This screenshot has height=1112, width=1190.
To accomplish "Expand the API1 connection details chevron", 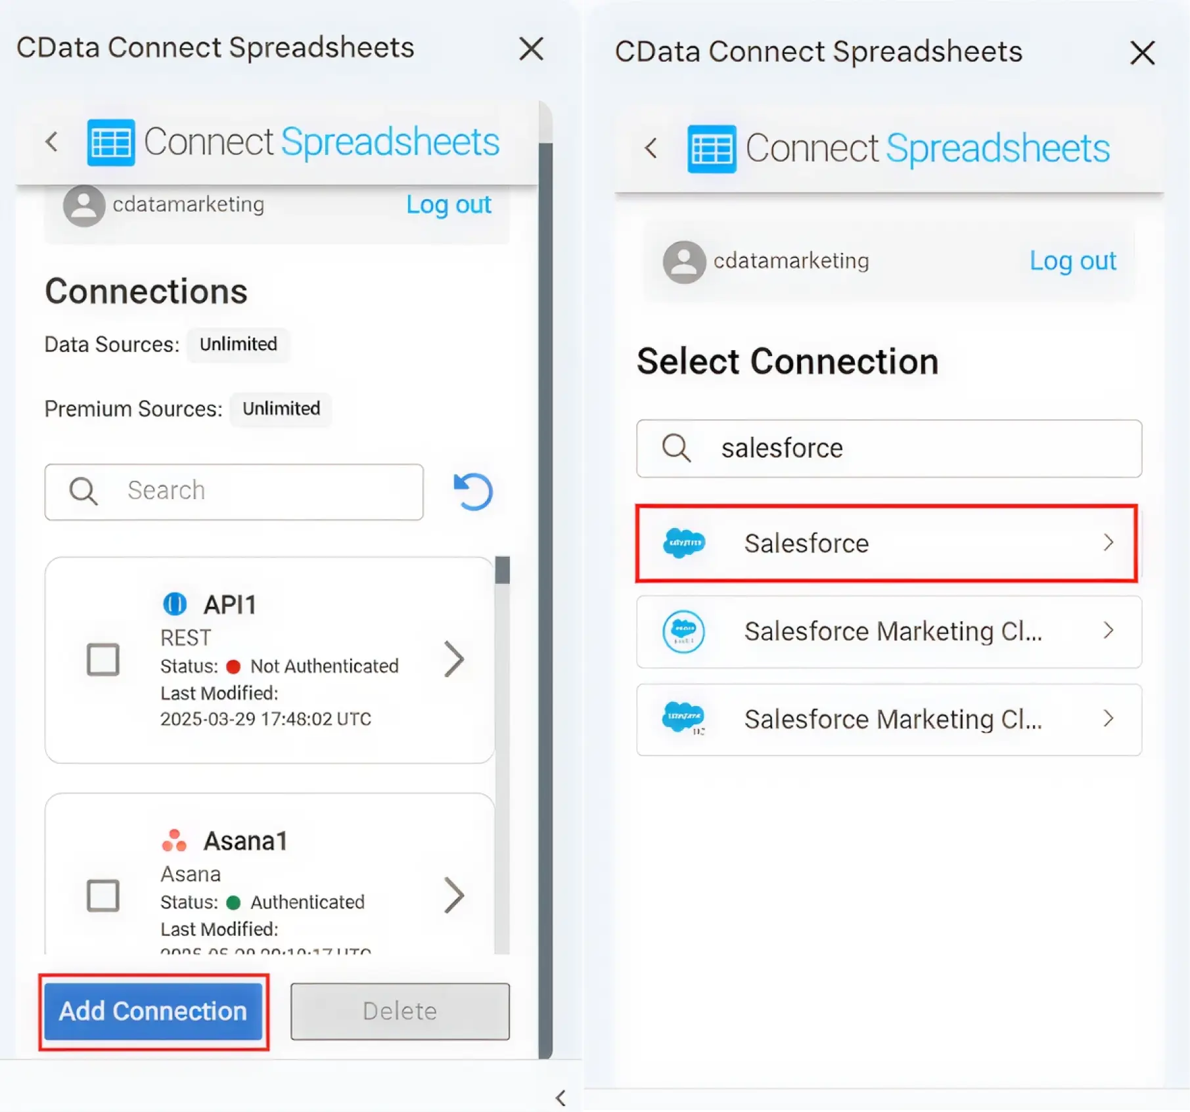I will coord(454,659).
